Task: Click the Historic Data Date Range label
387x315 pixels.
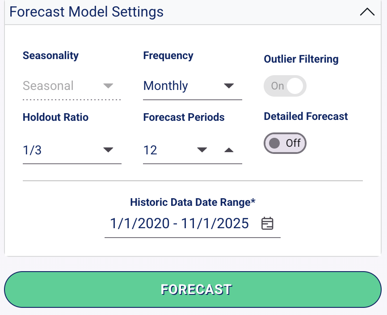Action: point(192,202)
